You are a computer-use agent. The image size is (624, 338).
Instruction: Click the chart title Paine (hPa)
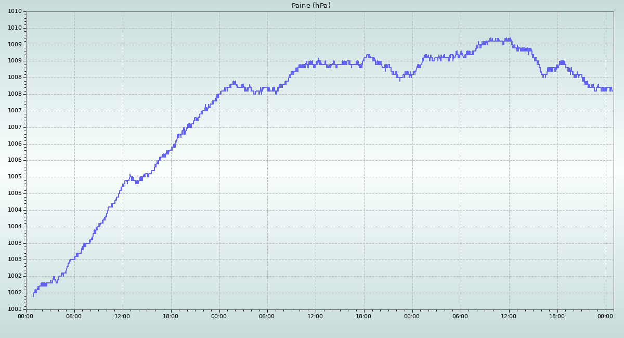311,6
